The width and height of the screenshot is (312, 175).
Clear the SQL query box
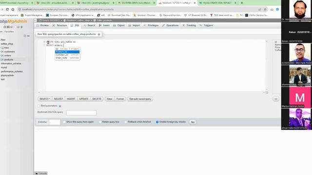click(x=110, y=99)
